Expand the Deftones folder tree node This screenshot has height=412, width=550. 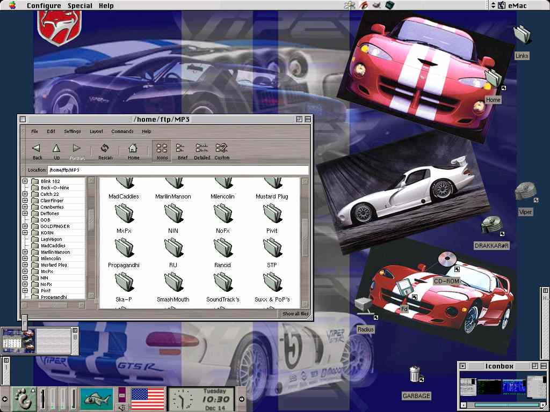[25, 214]
